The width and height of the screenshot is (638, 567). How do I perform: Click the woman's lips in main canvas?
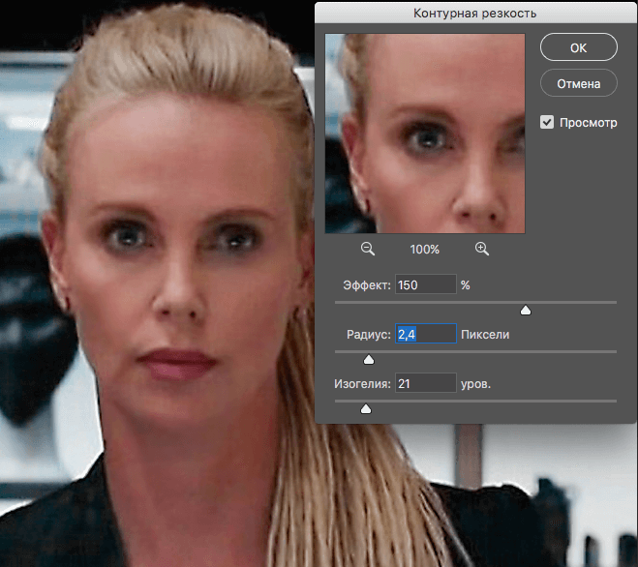coord(177,363)
